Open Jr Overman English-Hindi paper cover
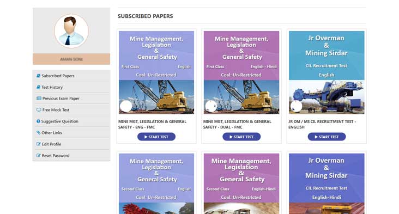This screenshot has height=214, width=399. [x=327, y=184]
